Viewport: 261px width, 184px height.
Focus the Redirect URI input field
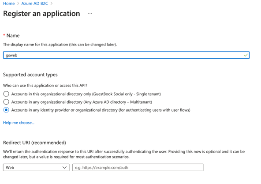tap(138, 167)
